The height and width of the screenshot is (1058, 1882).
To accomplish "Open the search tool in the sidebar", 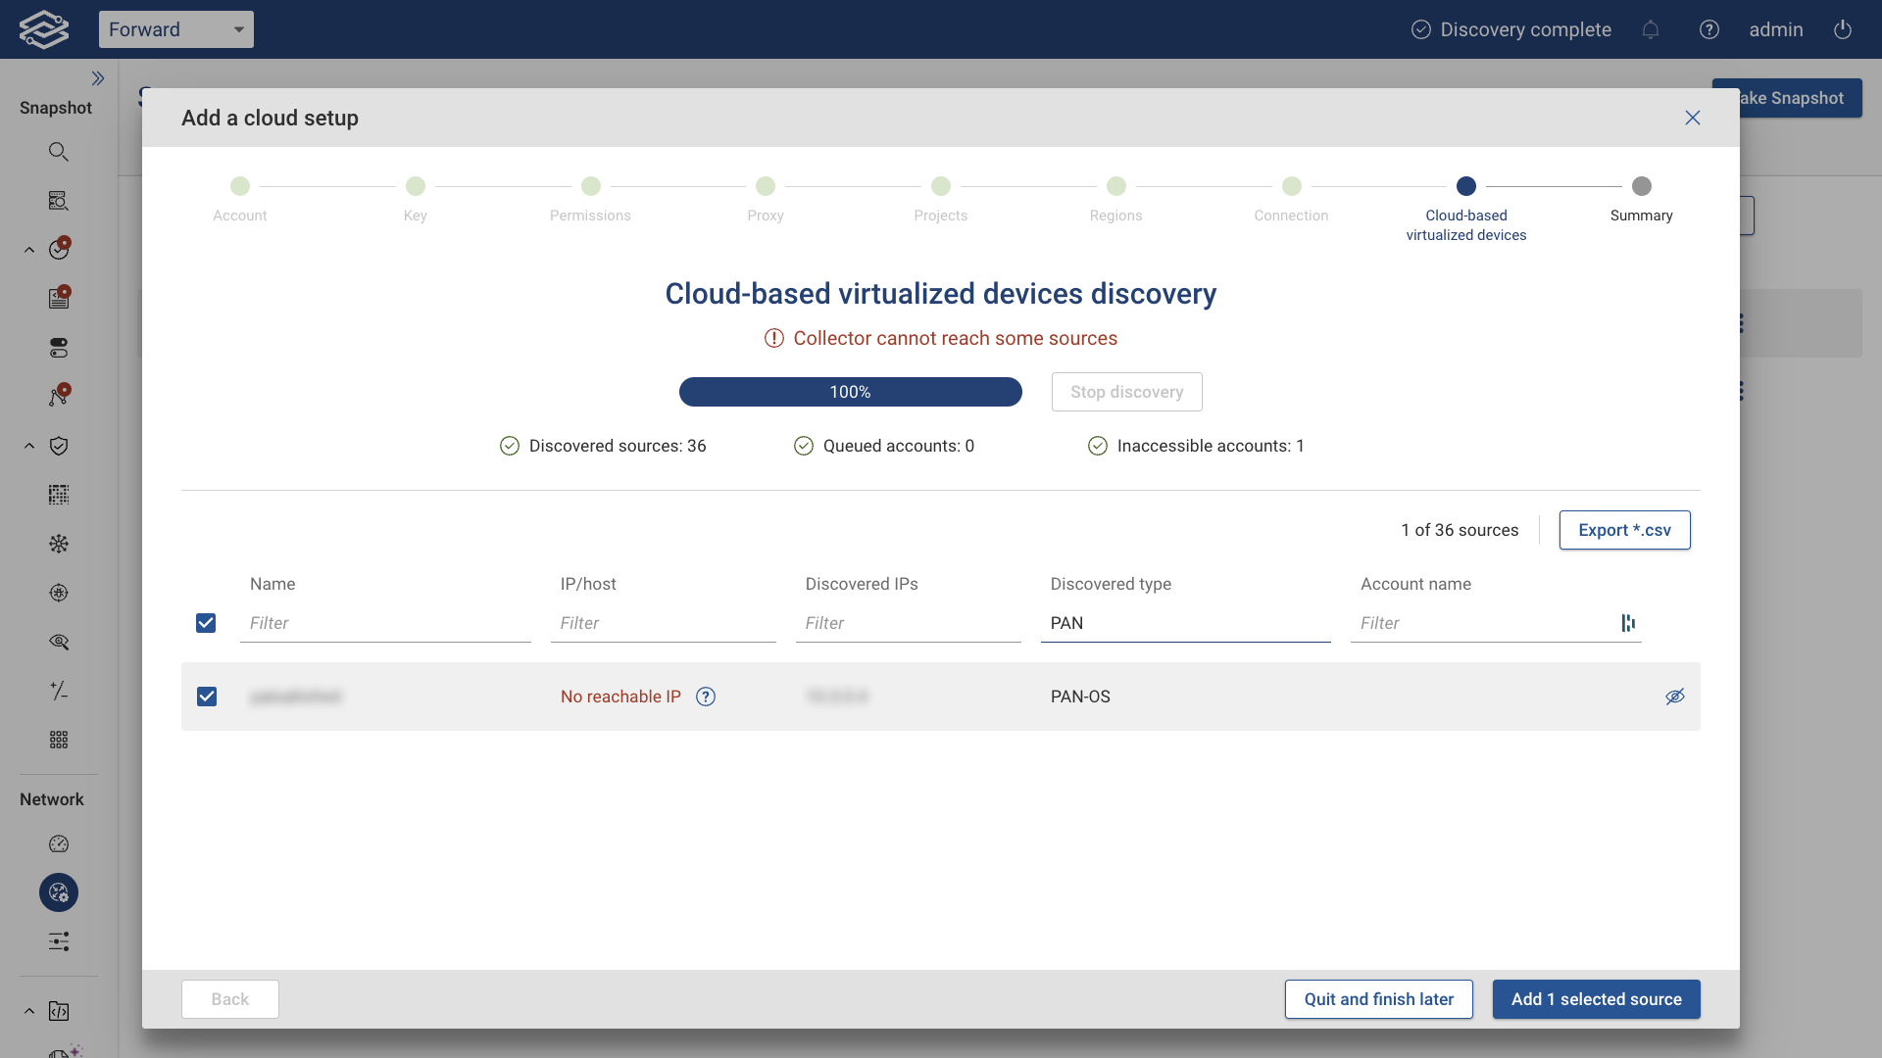I will coord(59,152).
